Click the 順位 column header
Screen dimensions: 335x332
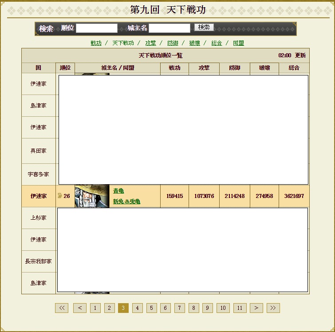coord(65,68)
